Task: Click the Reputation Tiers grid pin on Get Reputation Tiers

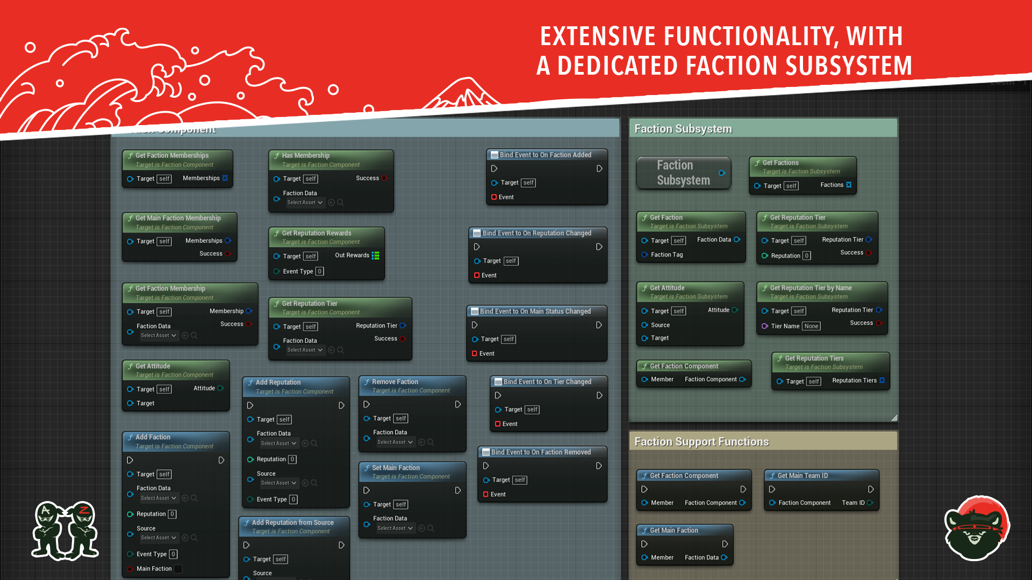Action: [x=883, y=380]
